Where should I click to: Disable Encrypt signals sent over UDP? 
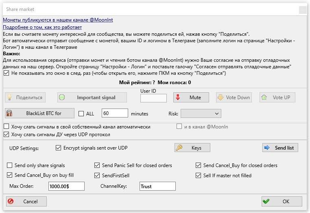(59, 148)
